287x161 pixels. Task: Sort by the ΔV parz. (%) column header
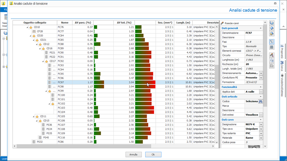click(83, 23)
